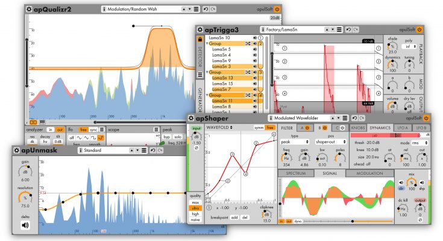Toggle filter A power in apShaper
Screen dimensions: 443x241
(307, 128)
